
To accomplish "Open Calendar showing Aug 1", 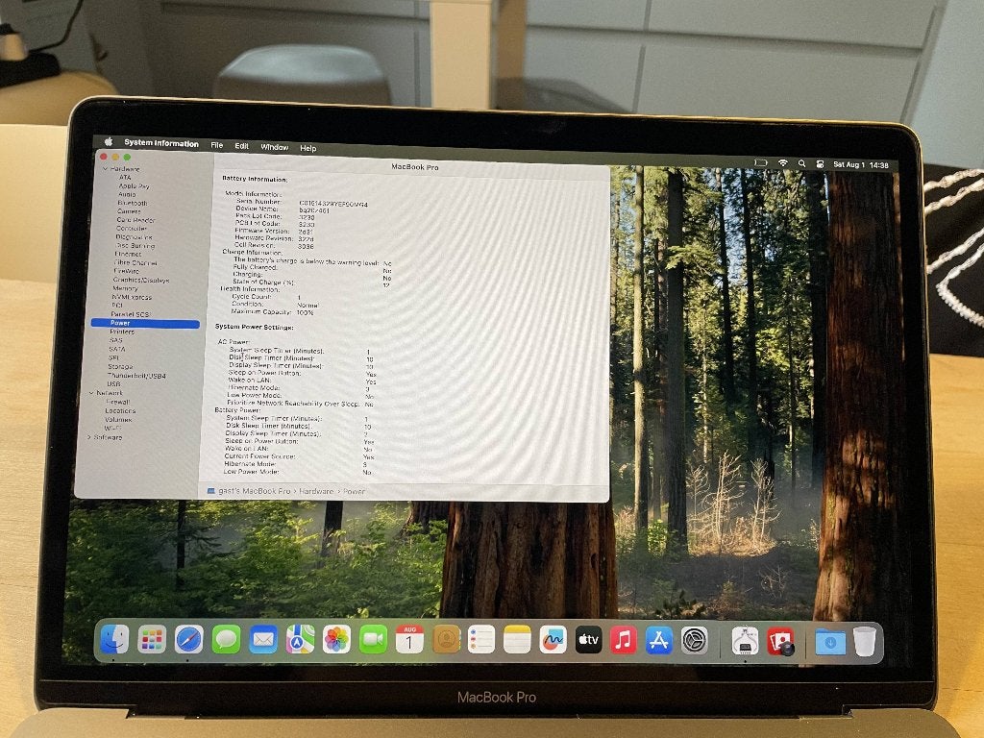I will 409,640.
